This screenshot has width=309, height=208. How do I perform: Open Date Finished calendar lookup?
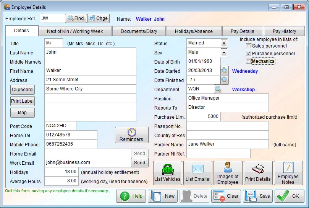pyautogui.click(x=225, y=80)
